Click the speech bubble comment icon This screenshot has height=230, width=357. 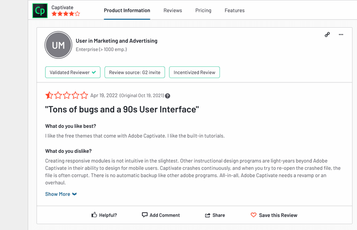145,215
